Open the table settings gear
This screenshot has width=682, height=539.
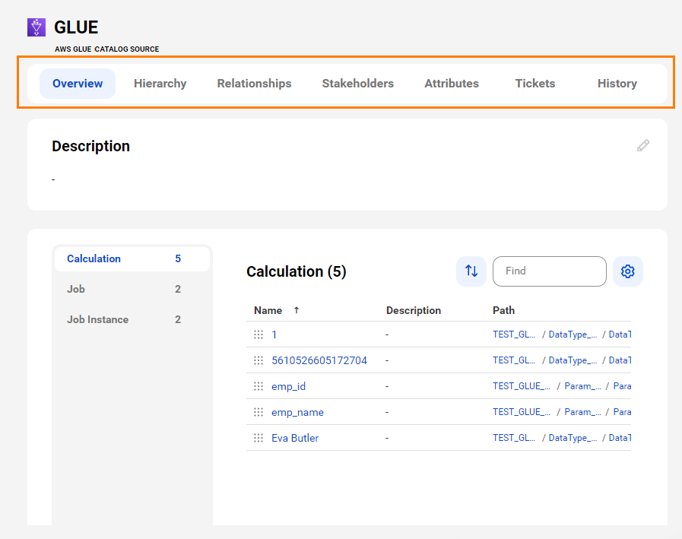tap(627, 271)
